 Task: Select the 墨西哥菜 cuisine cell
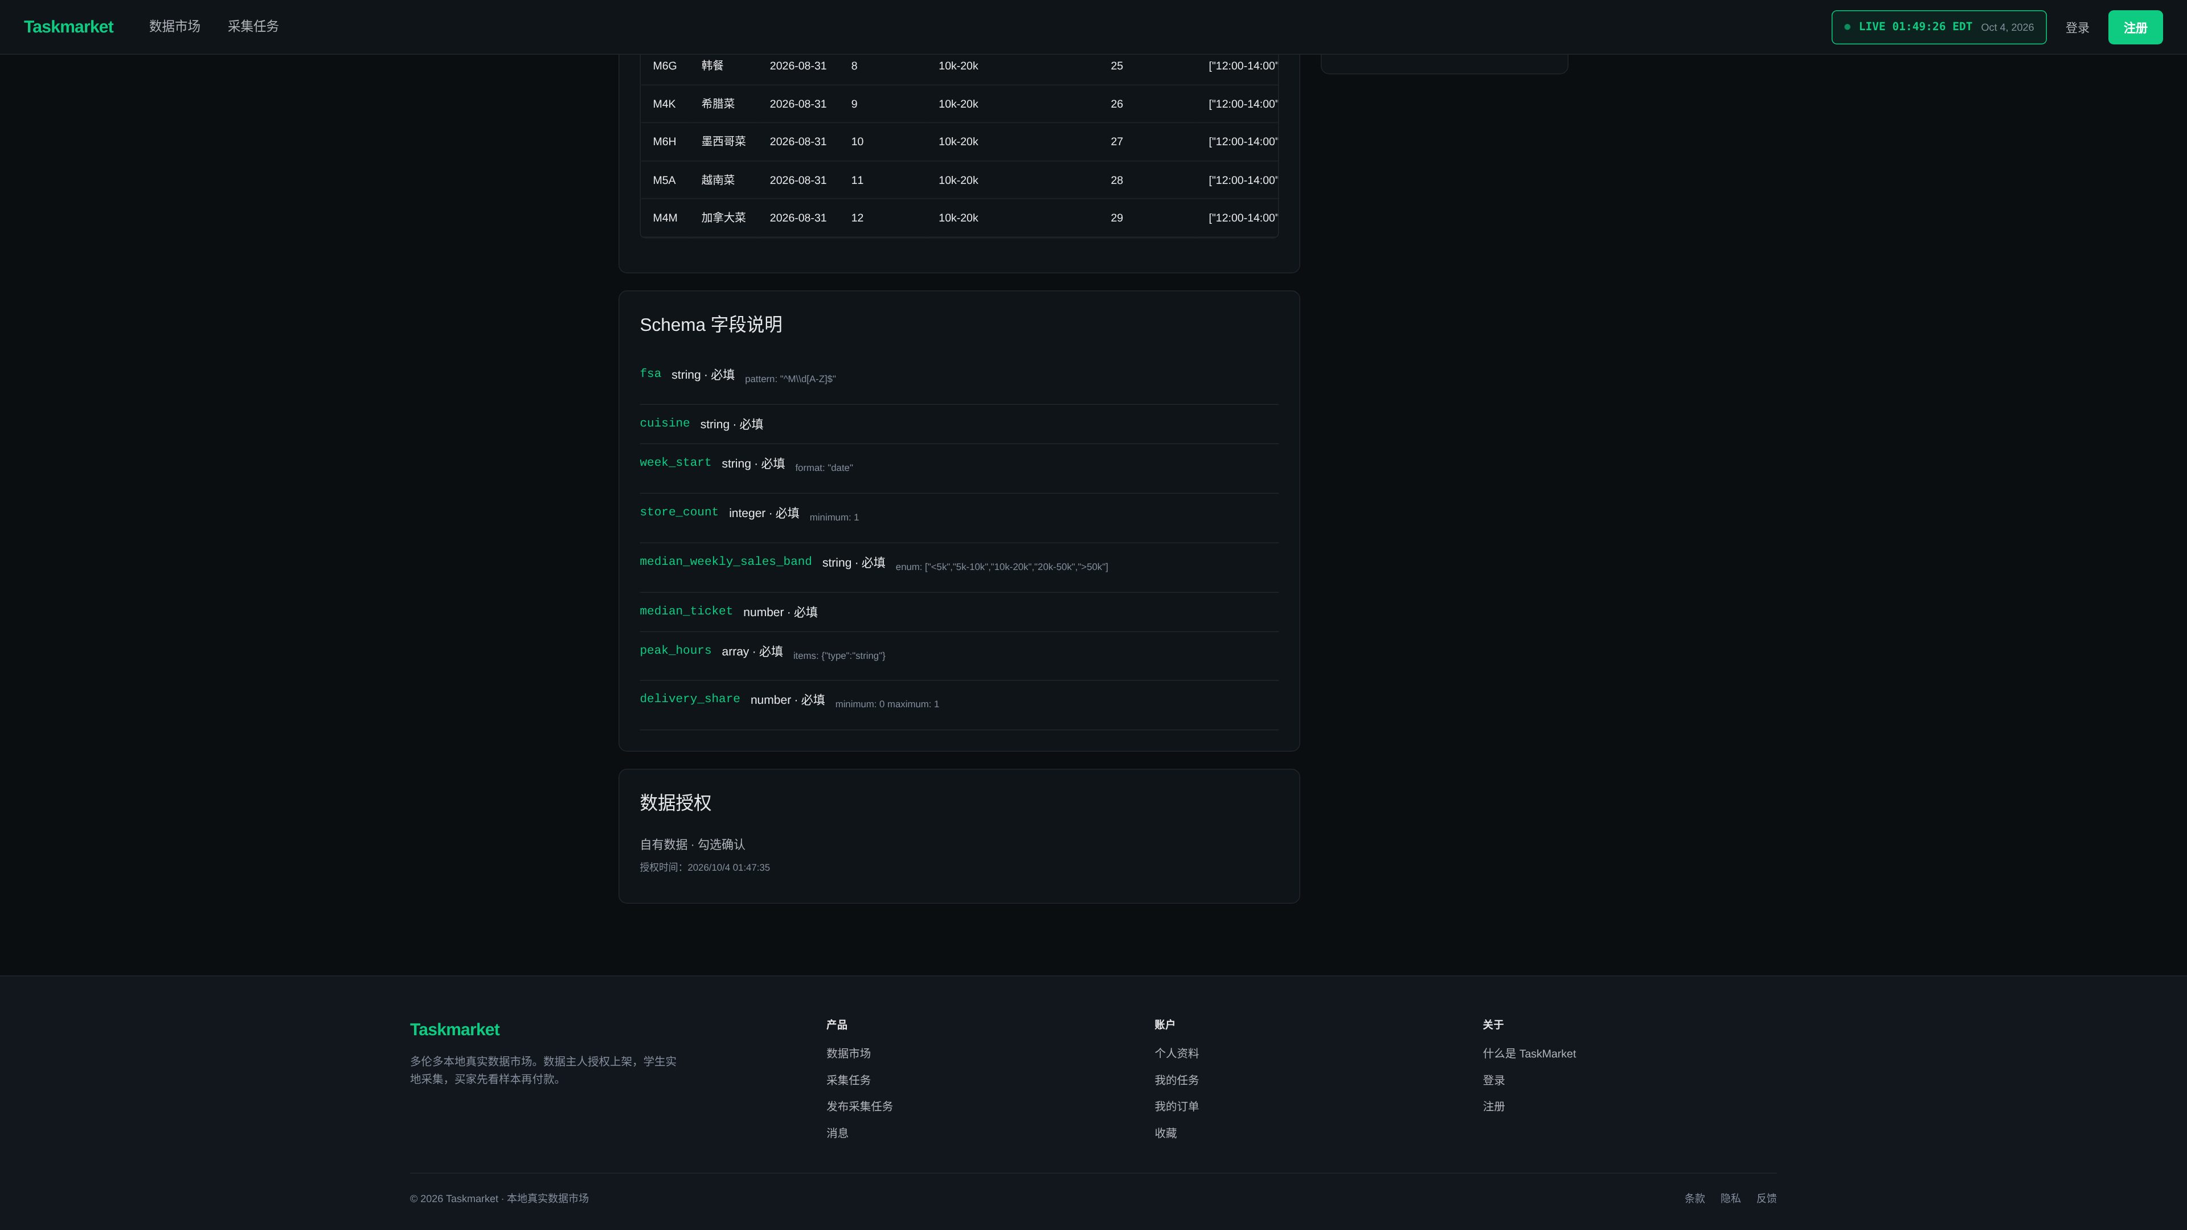(723, 142)
